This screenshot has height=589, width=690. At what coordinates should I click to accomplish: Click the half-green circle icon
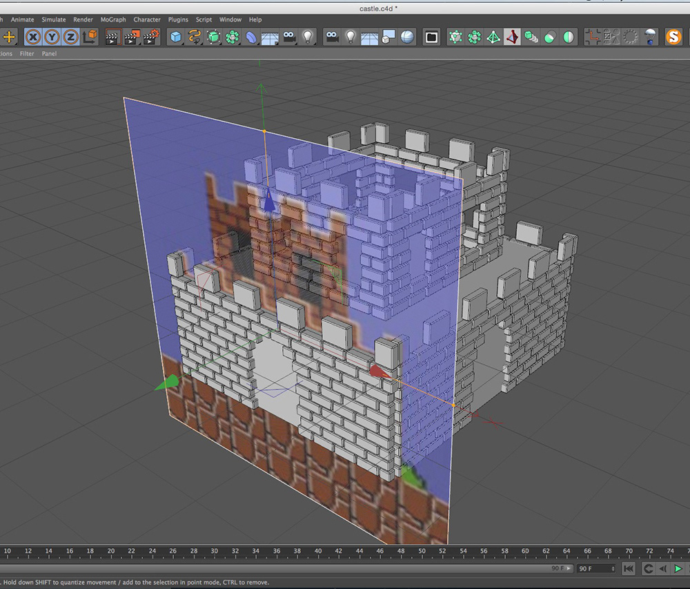569,37
